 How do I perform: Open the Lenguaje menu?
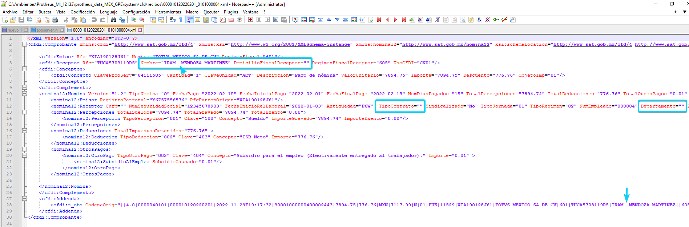tap(109, 12)
